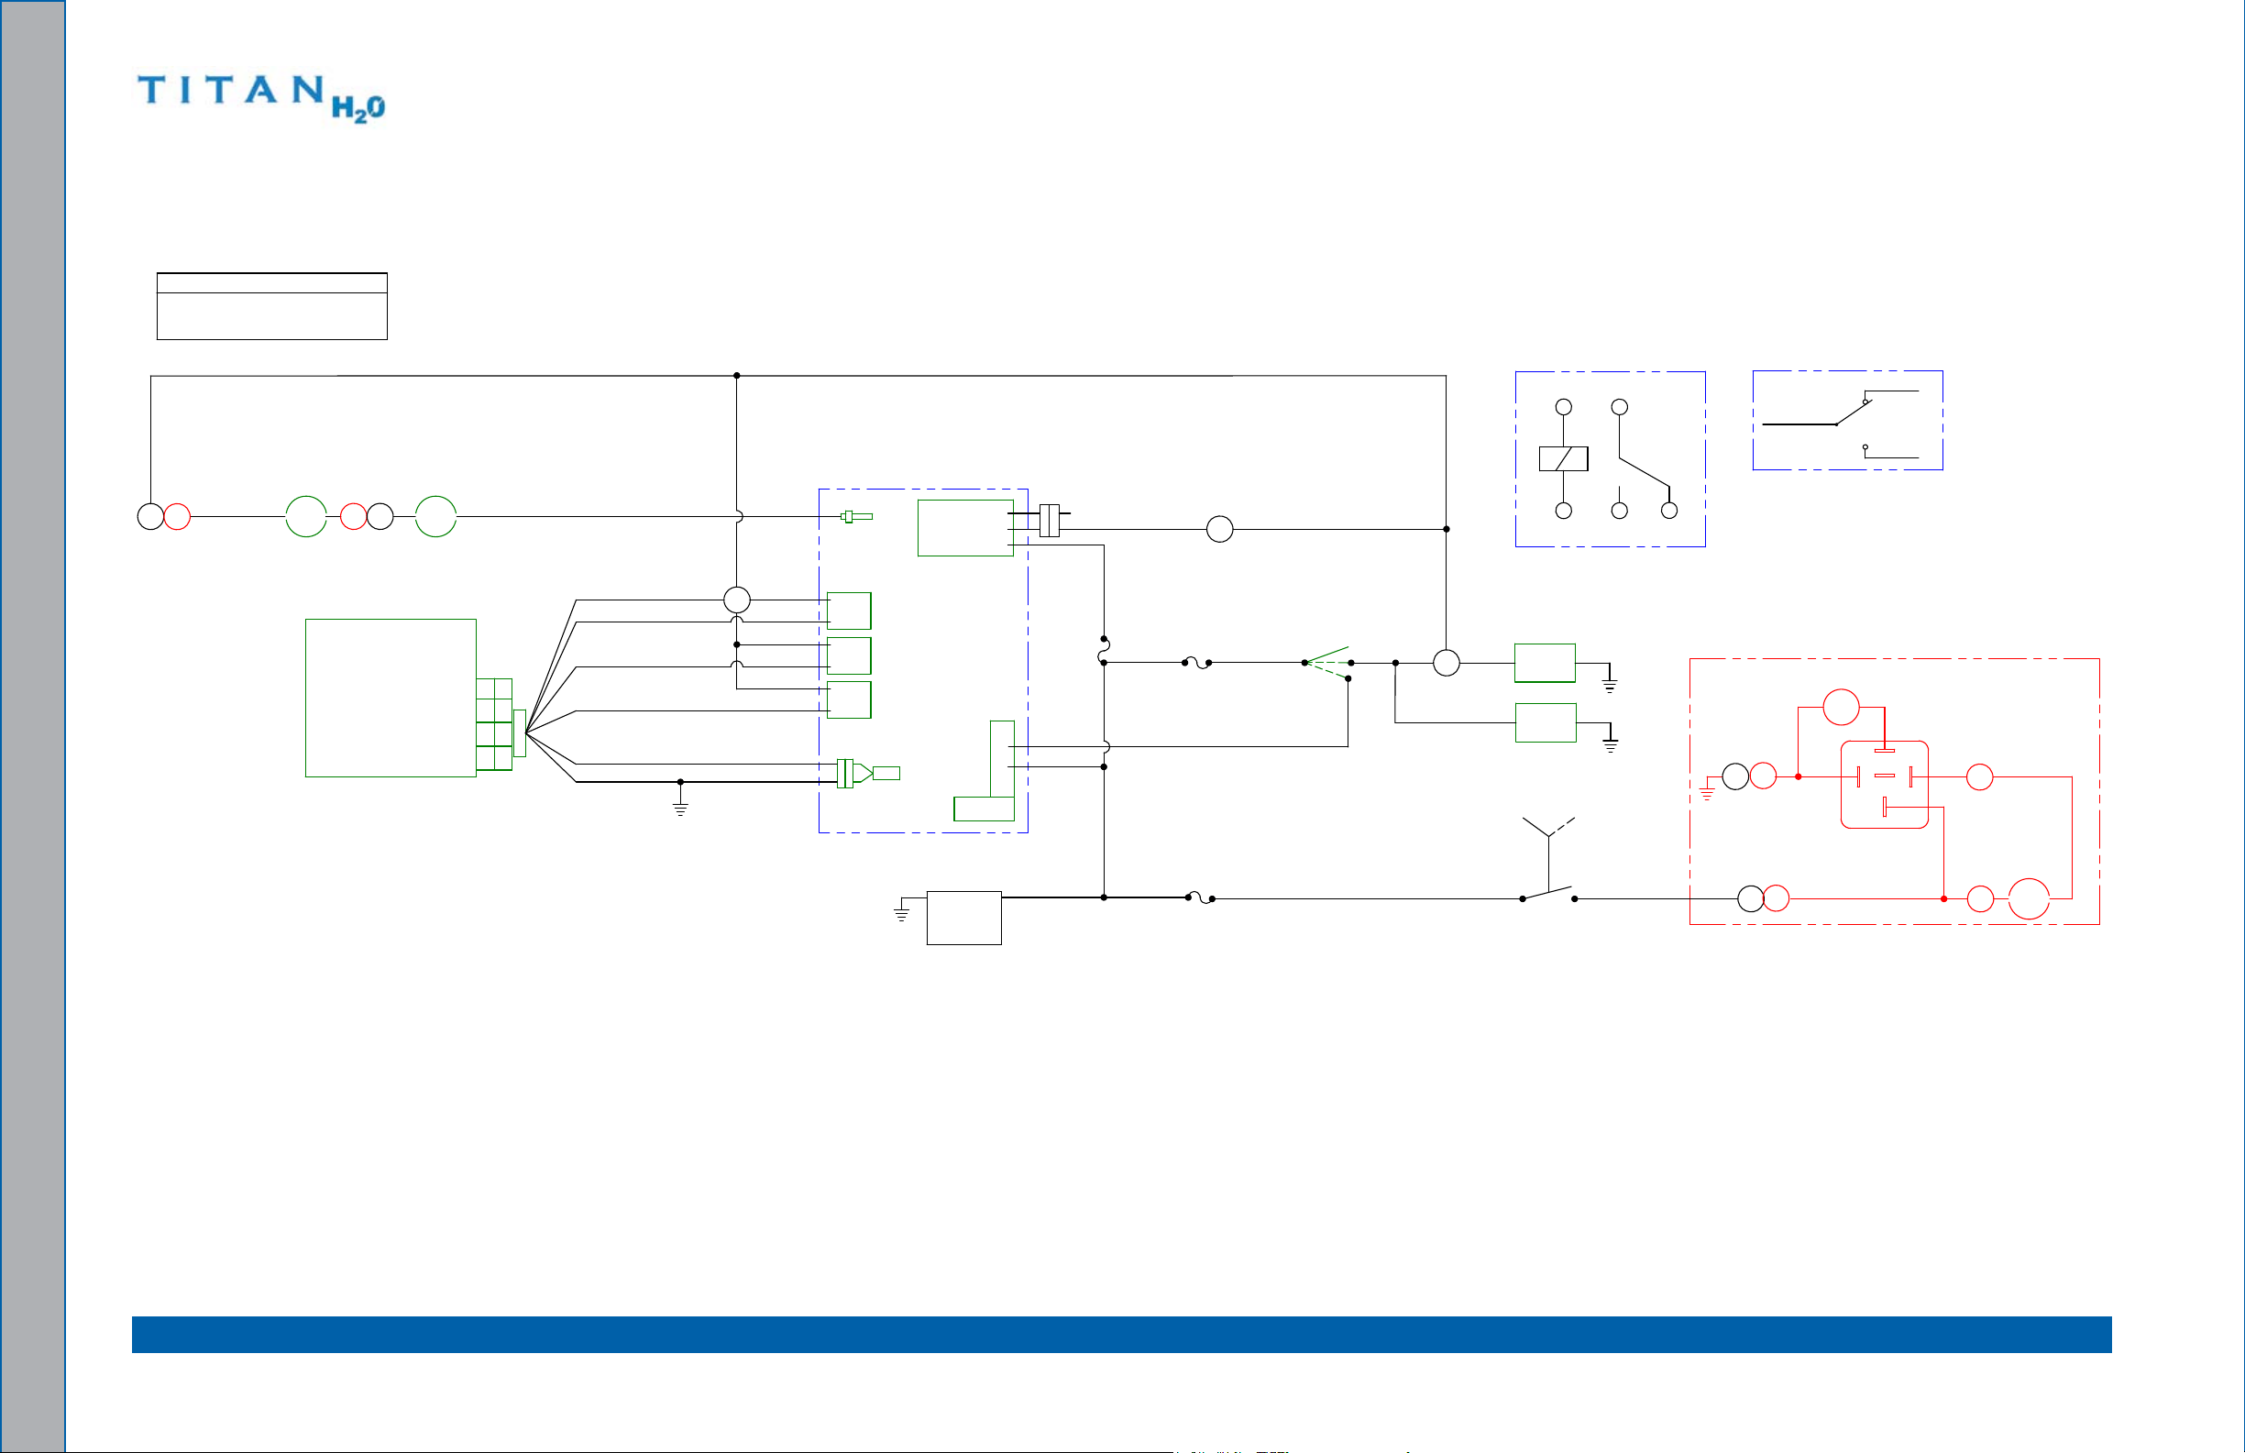
Task: Click the wide green rectangle at top of central box
Action: click(966, 528)
